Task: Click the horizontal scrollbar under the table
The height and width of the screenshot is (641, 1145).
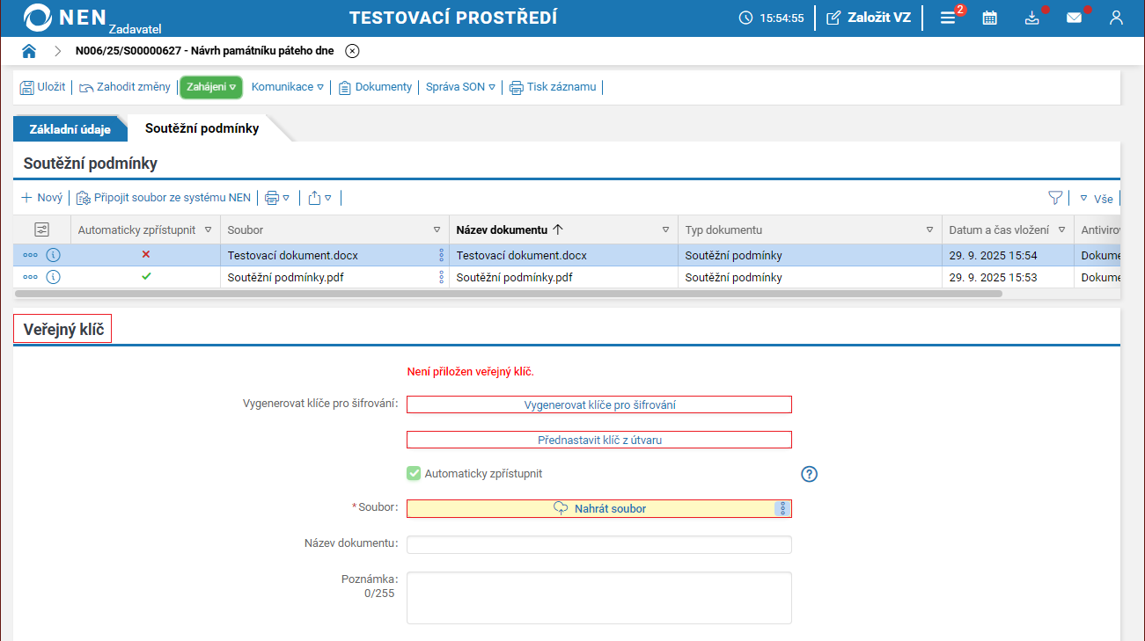Action: point(509,294)
